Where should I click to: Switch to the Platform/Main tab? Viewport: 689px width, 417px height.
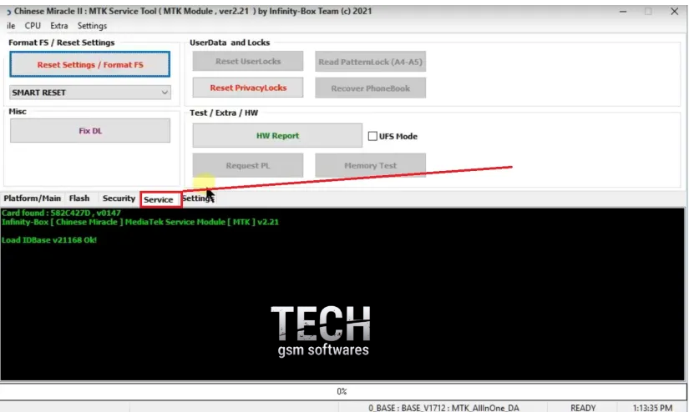coord(32,198)
